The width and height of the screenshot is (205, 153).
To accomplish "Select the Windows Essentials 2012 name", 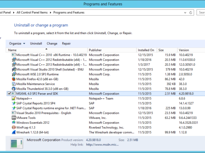I will tap(33, 123).
